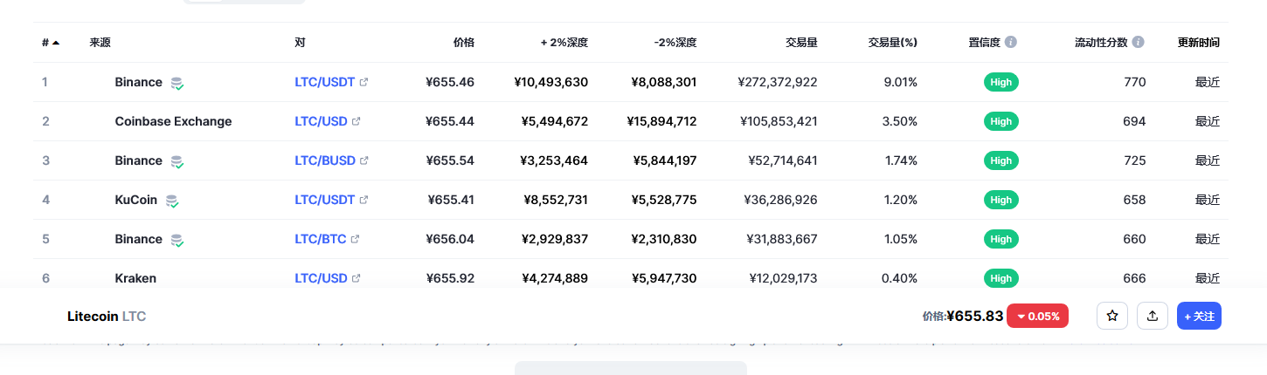The image size is (1267, 375).
Task: Click the High confidence badge in row 1
Action: pos(1000,82)
